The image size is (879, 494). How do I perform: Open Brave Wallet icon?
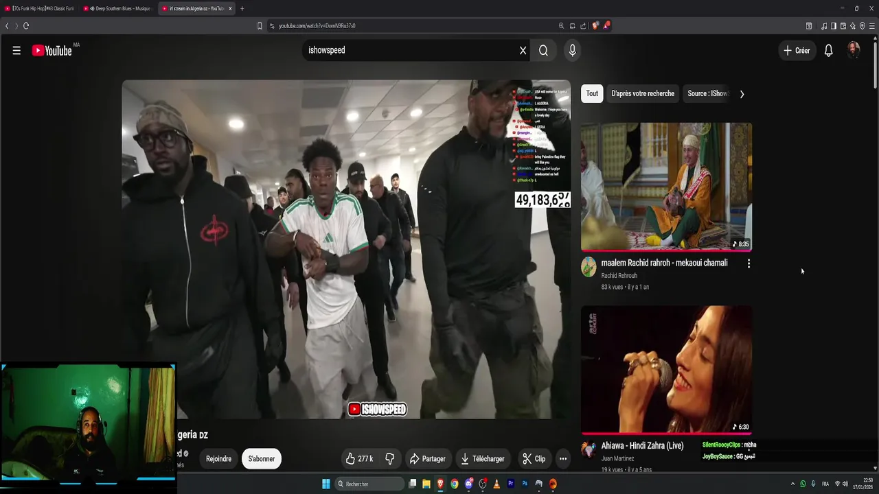[843, 26]
